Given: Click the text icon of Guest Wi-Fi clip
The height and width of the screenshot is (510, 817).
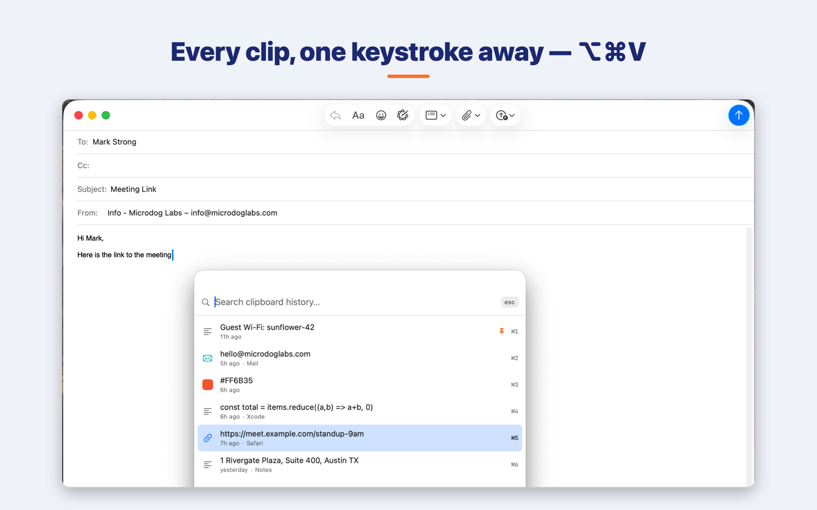Looking at the screenshot, I should click(208, 331).
